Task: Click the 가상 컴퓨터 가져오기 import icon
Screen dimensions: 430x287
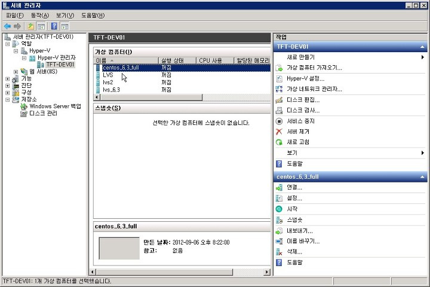Action: pyautogui.click(x=279, y=68)
